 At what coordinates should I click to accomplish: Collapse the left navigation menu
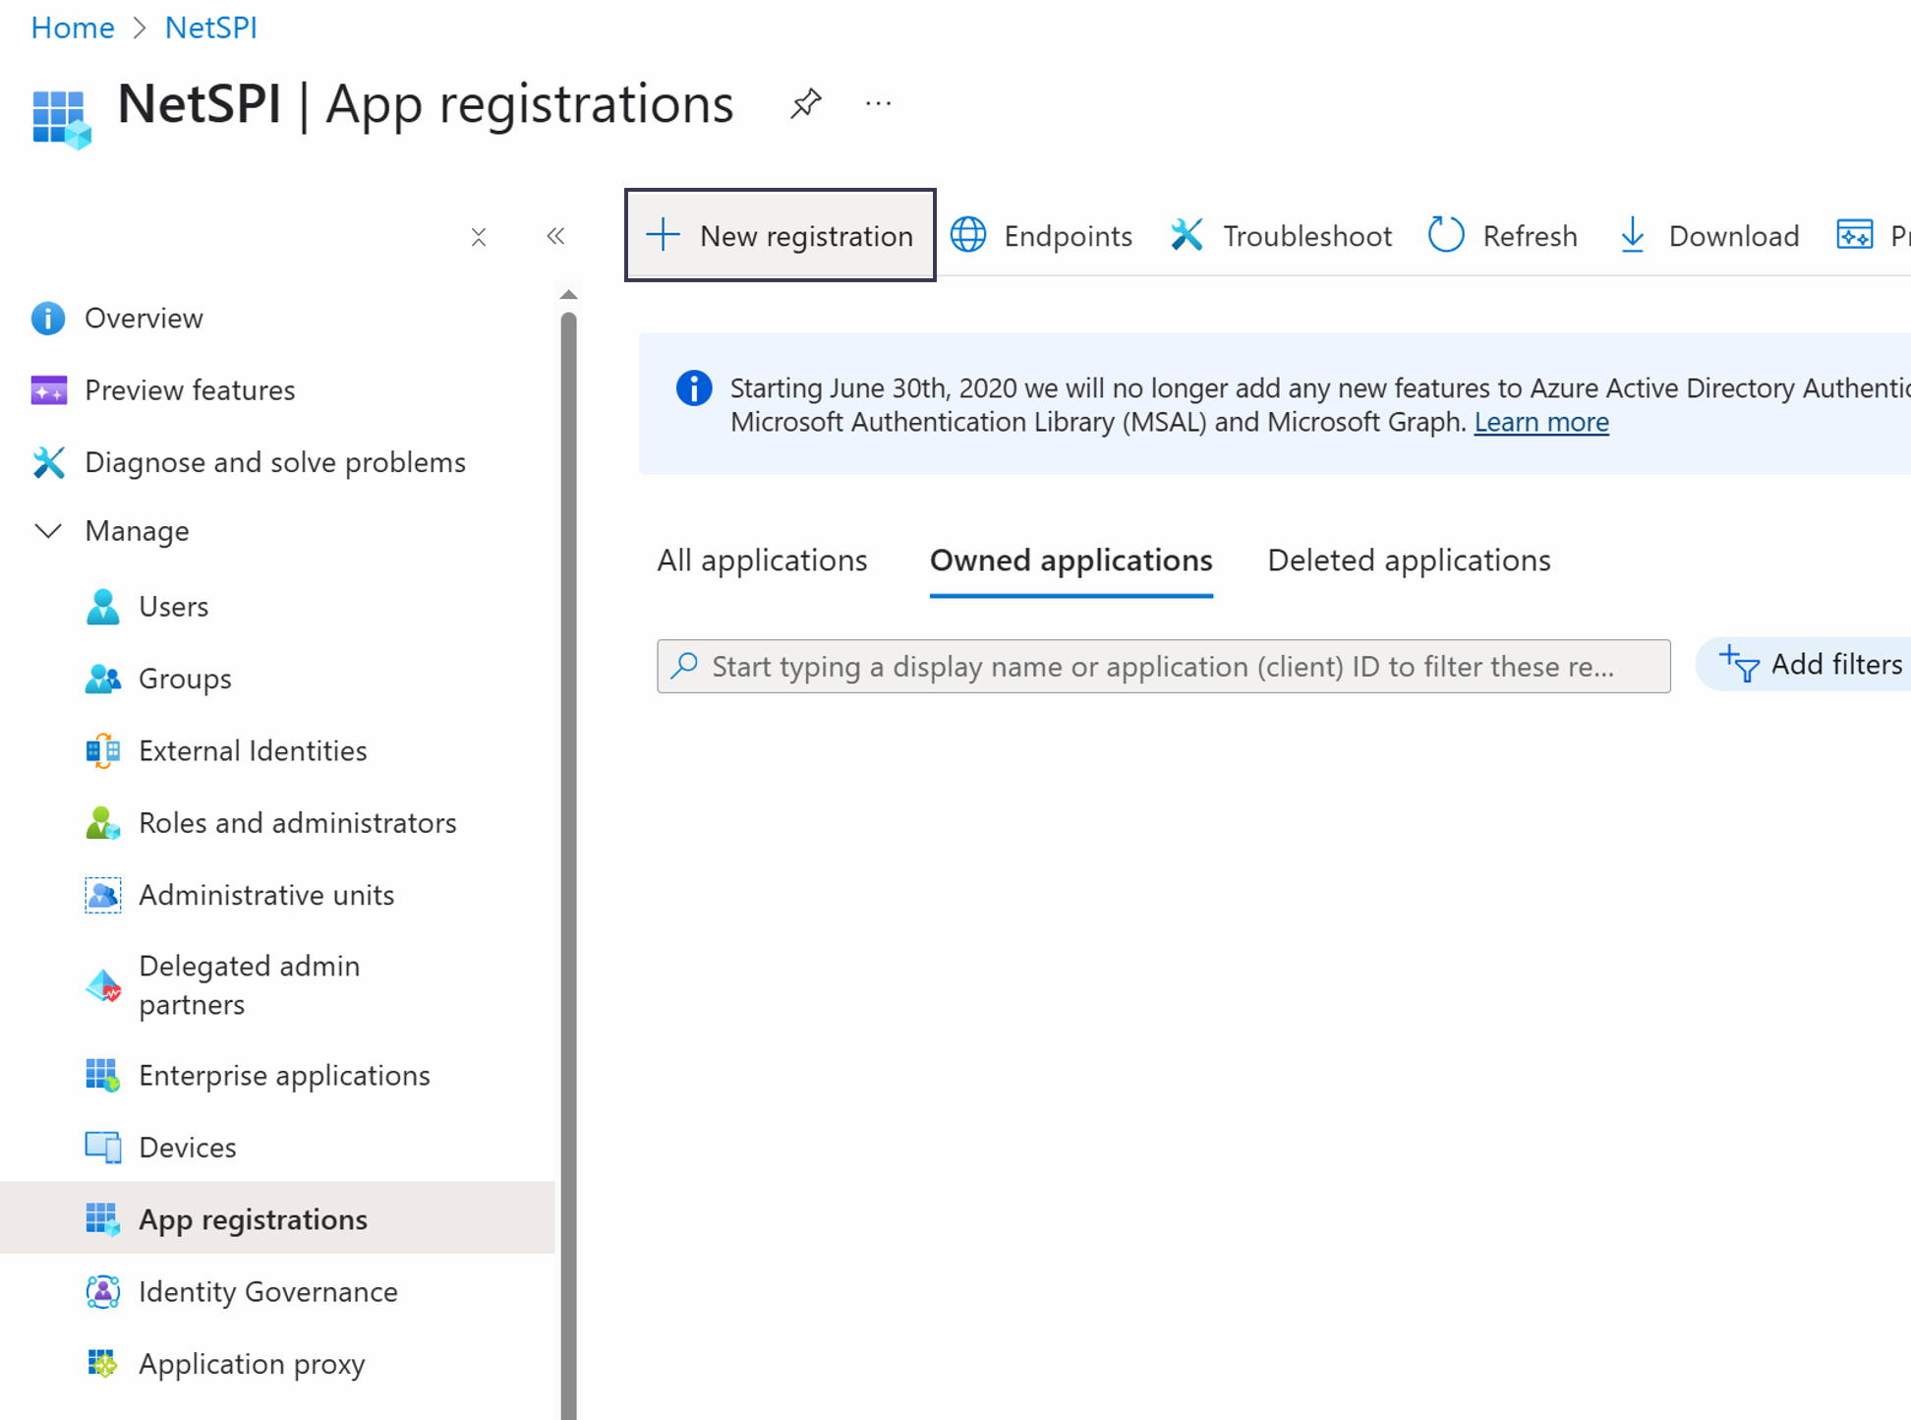555,236
